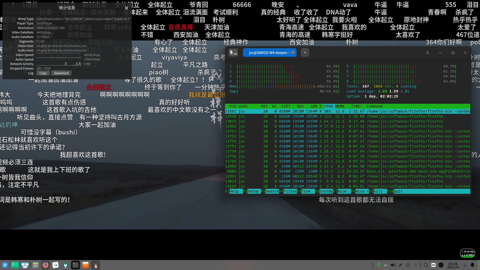Open the search magnifier in tray
This screenshot has height=270, width=480.
pyautogui.click(x=426, y=265)
